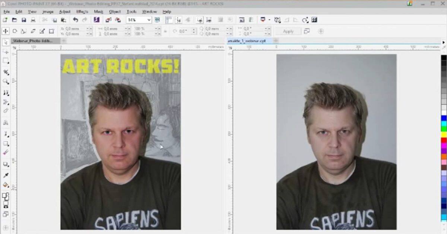Viewport: 447px width, 234px height.
Task: Toggle position mode in property bar
Action: [x=6, y=31]
